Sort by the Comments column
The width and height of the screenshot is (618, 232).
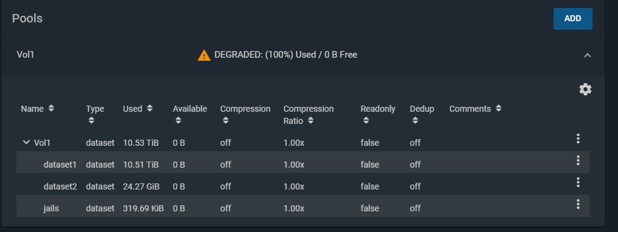[x=498, y=108]
